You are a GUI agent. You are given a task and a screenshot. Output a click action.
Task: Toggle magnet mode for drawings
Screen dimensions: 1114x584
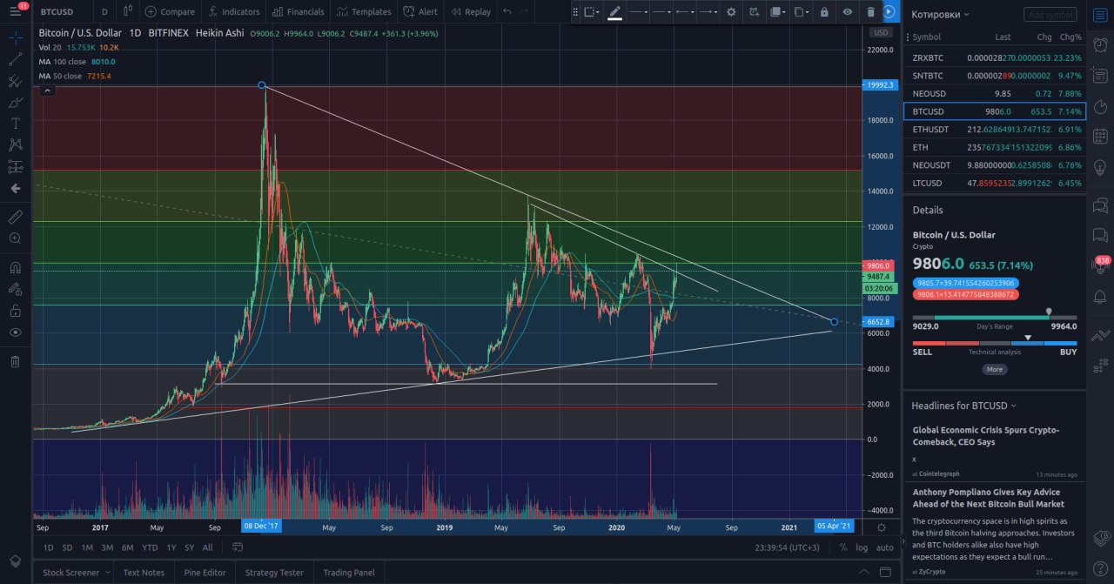coord(15,267)
